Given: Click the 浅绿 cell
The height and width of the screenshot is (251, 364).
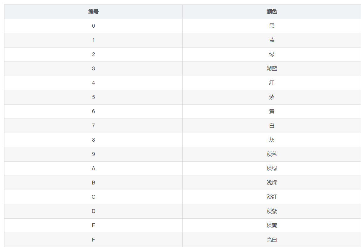Looking at the screenshot, I should (271, 183).
